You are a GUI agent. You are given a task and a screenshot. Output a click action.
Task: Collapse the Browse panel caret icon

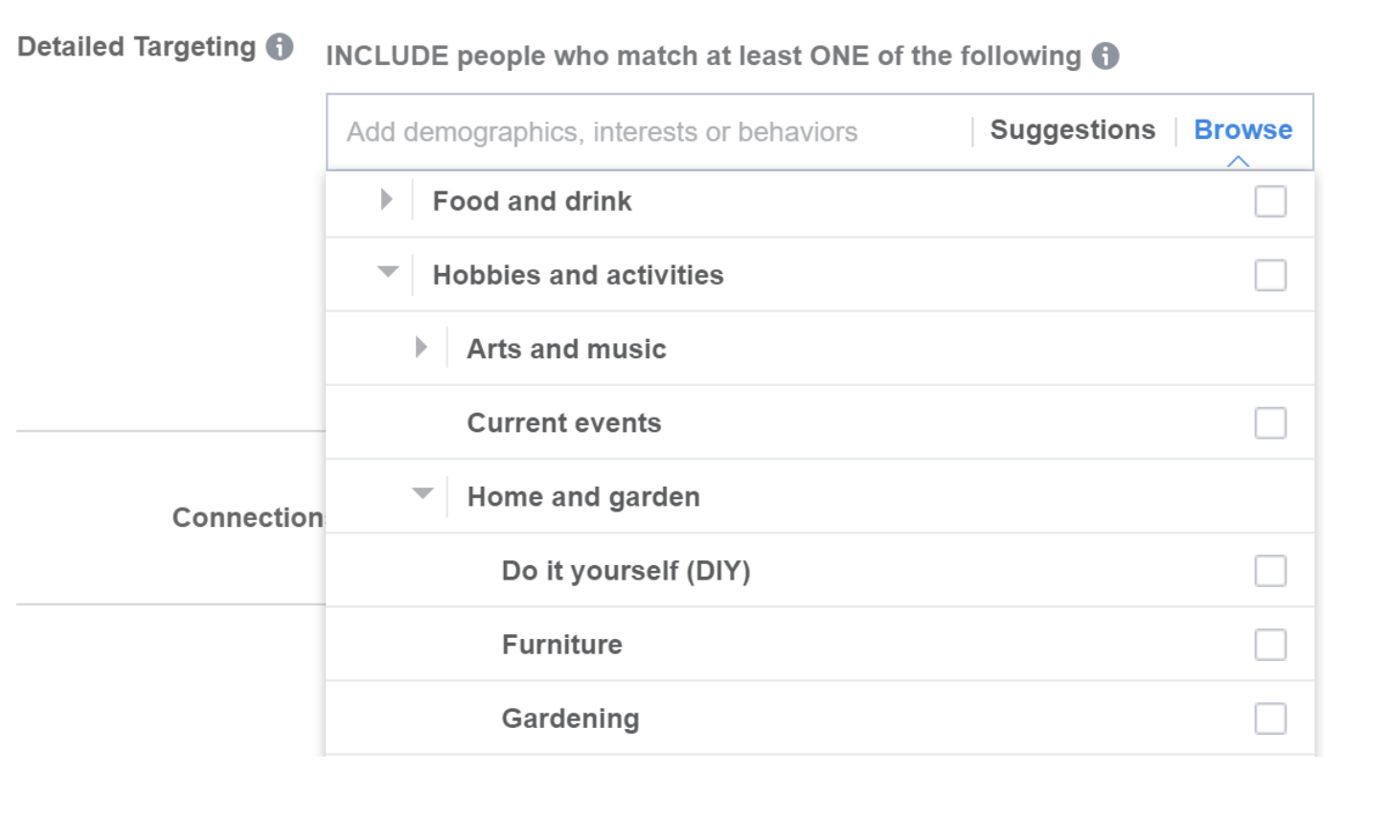[1238, 161]
